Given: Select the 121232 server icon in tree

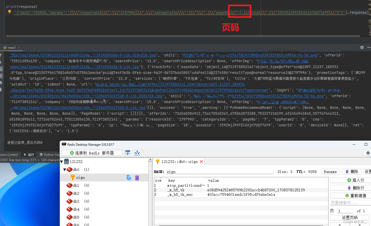Looking at the screenshot, I should tap(66, 162).
